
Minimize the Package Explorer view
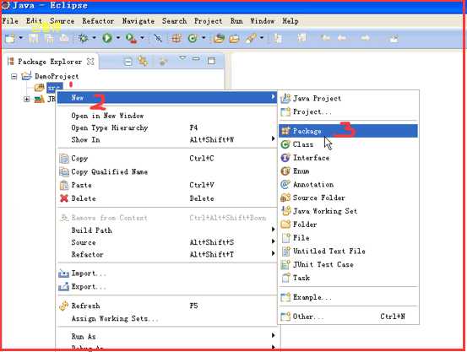[x=196, y=59]
